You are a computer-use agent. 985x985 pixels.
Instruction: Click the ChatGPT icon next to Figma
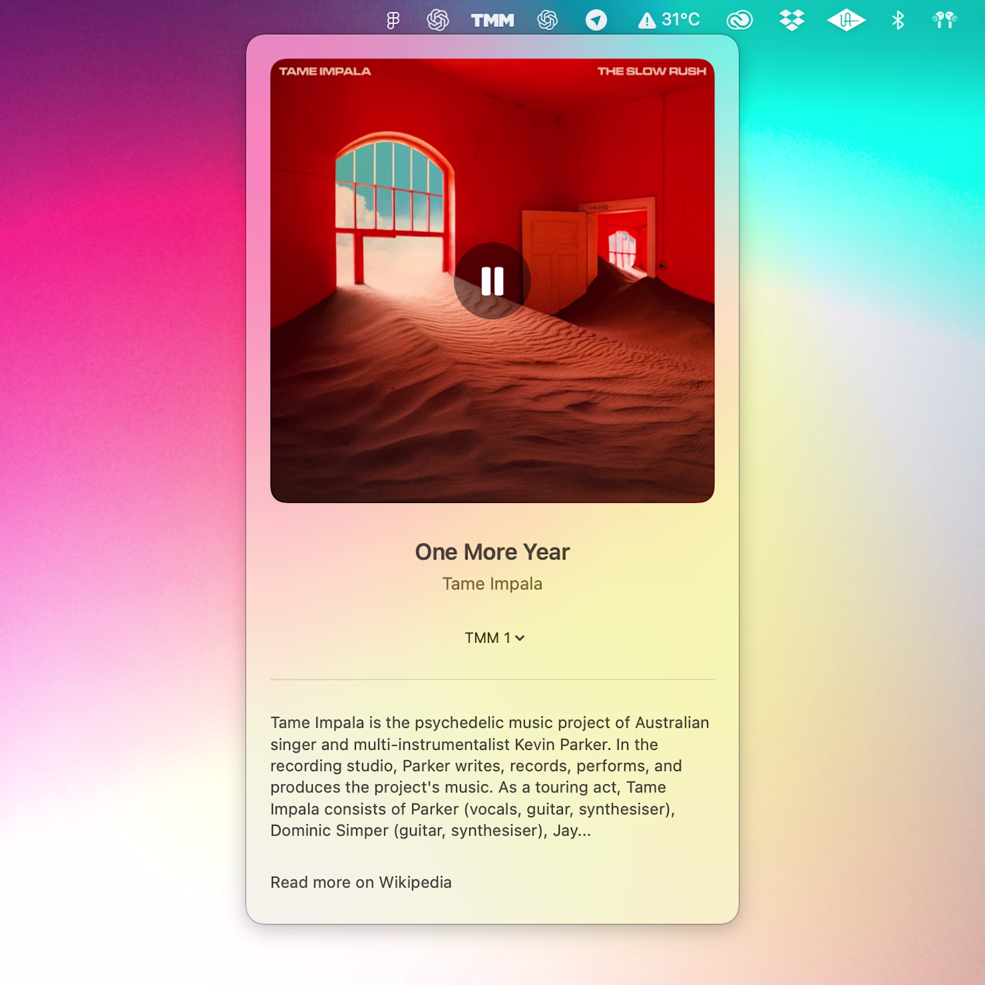click(x=438, y=20)
